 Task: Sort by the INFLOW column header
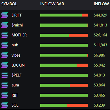pos(101,4)
